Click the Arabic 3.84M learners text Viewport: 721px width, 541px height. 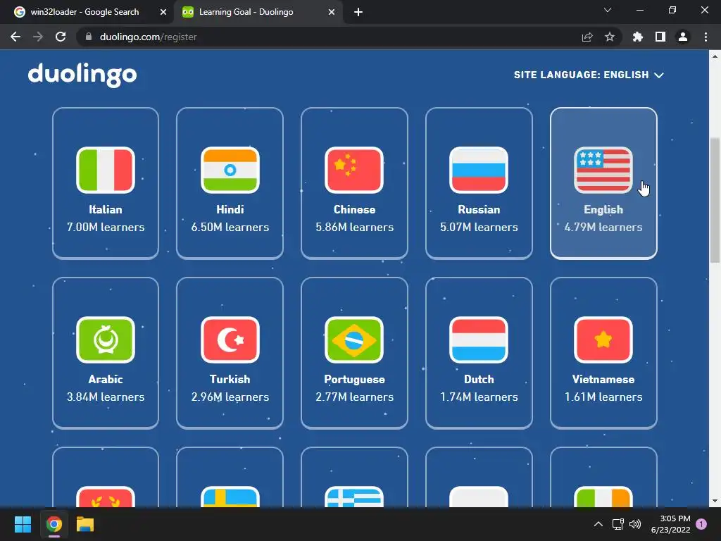click(106, 397)
